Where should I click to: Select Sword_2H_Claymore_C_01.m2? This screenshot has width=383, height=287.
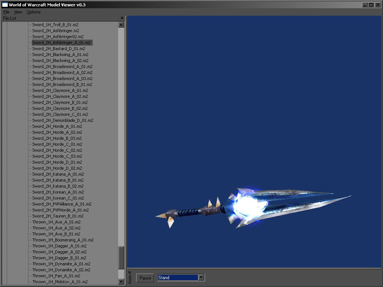pos(60,114)
